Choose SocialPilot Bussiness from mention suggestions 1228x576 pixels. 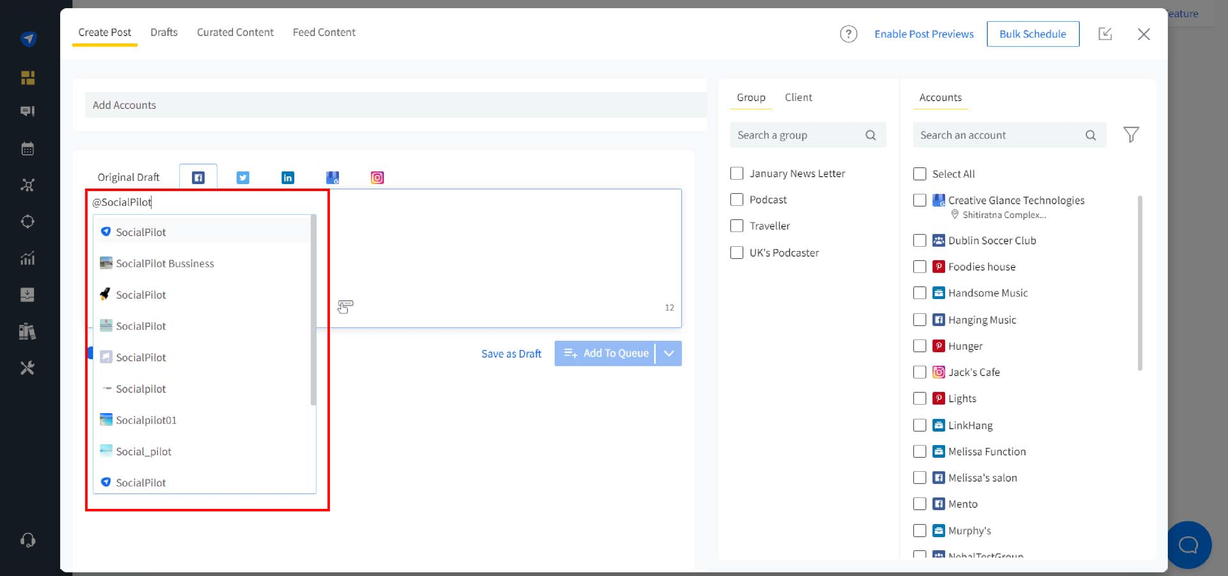tap(165, 263)
